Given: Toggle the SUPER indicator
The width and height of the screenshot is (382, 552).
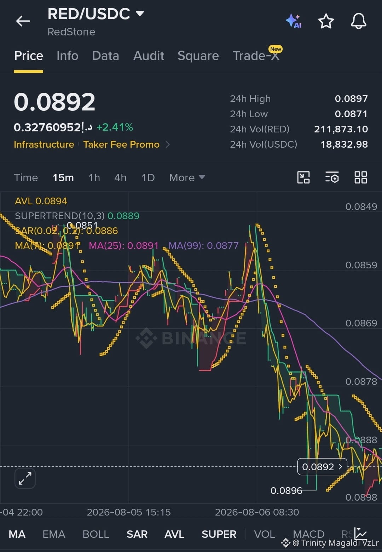Looking at the screenshot, I should [x=219, y=534].
